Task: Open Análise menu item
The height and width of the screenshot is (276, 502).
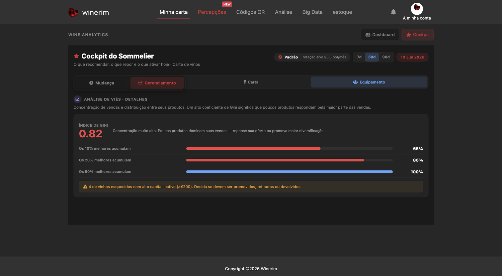Action: pos(283,12)
